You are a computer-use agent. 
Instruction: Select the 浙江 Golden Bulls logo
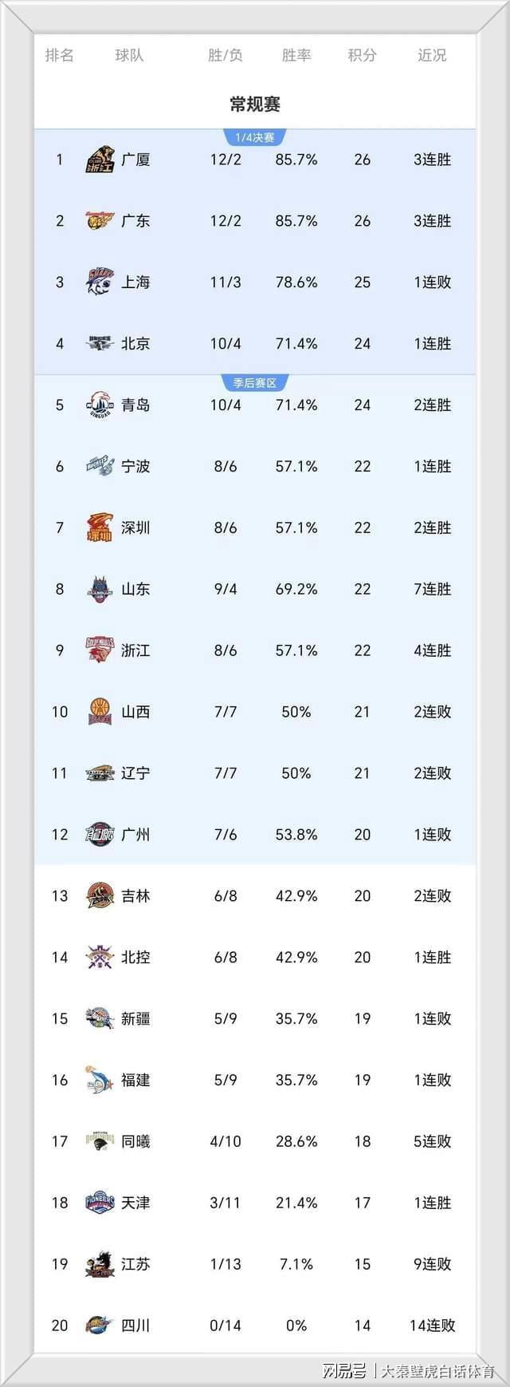tap(100, 650)
